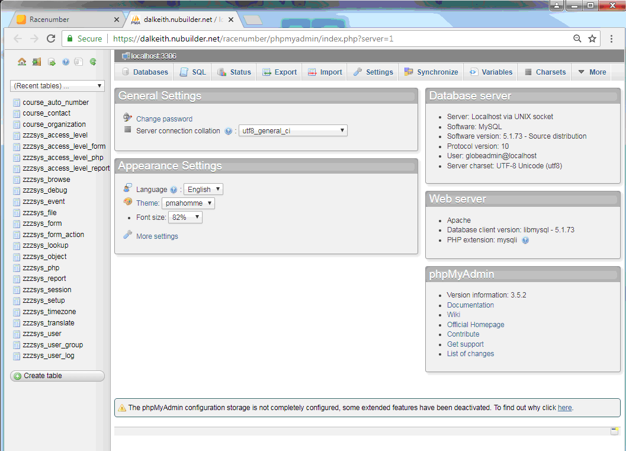This screenshot has width=626, height=451.
Task: Open a new browser tab
Action: [252, 20]
